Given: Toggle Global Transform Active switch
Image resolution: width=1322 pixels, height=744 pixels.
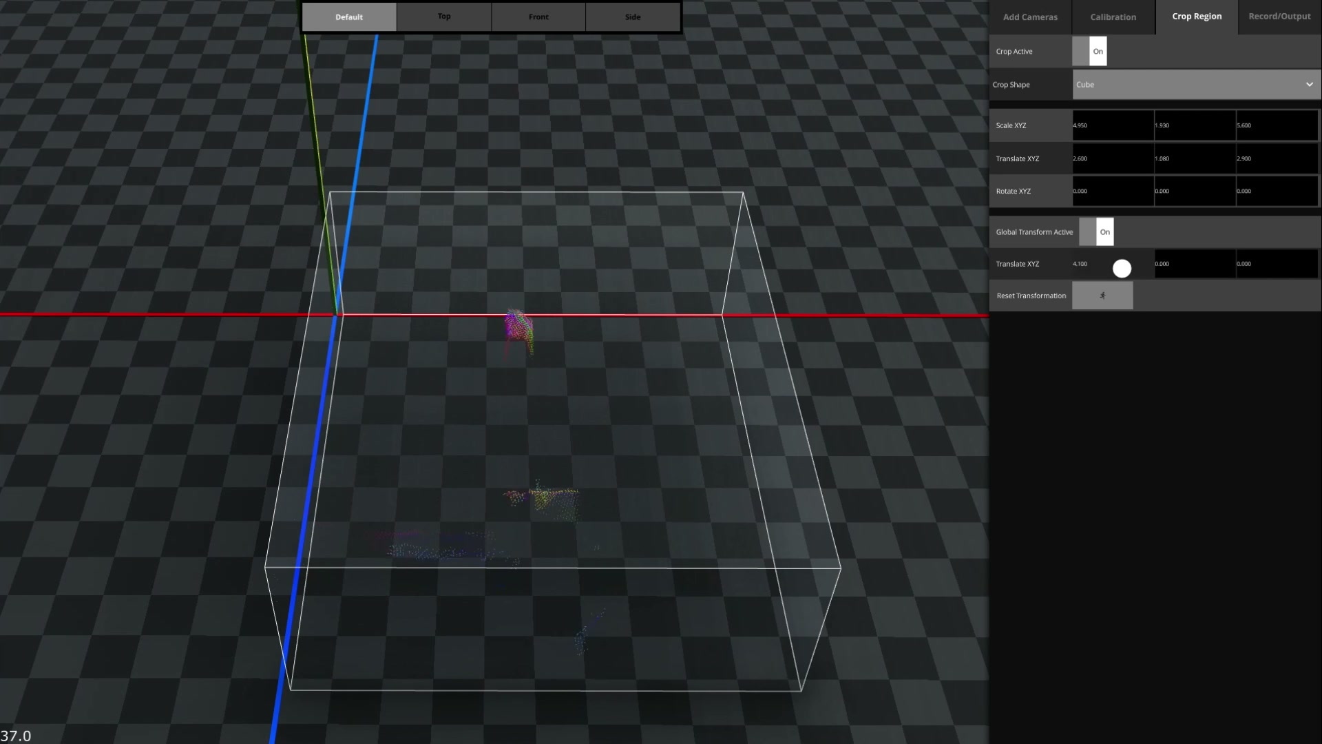Looking at the screenshot, I should coord(1096,232).
